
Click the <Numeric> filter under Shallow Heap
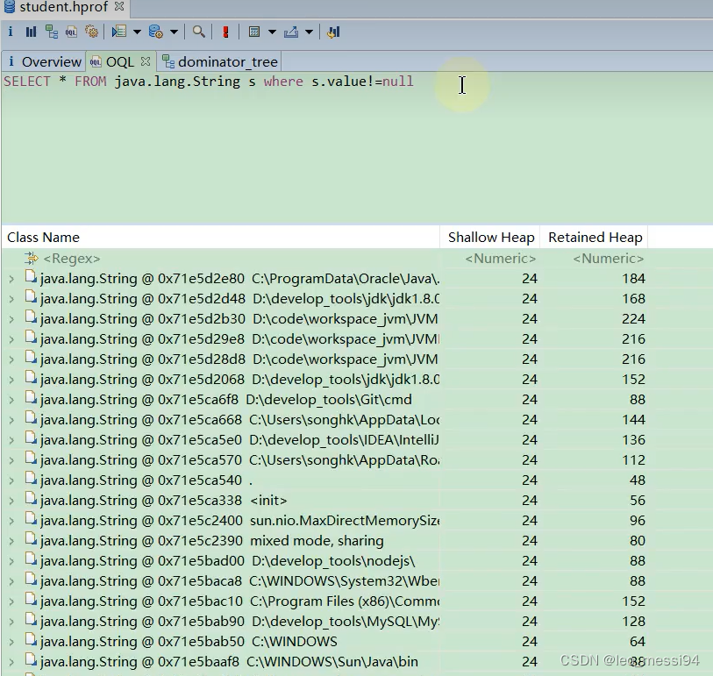[x=500, y=259]
